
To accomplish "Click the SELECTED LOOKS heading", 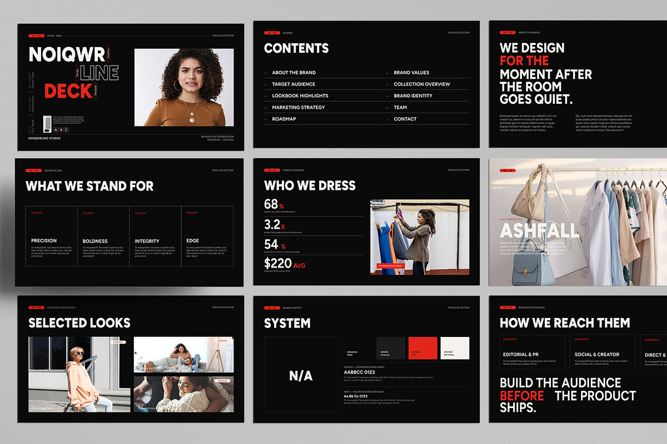I will point(79,323).
